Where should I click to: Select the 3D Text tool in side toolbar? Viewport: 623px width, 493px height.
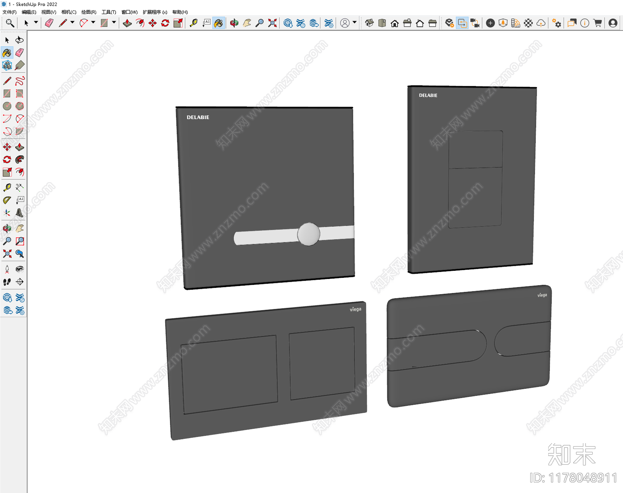pyautogui.click(x=19, y=213)
